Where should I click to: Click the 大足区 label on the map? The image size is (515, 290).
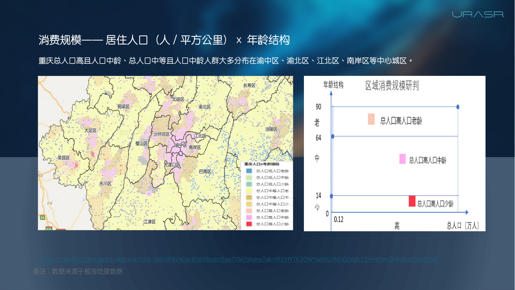click(x=90, y=130)
